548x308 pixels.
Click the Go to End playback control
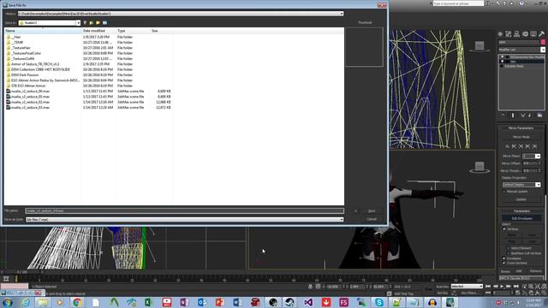tap(515, 287)
